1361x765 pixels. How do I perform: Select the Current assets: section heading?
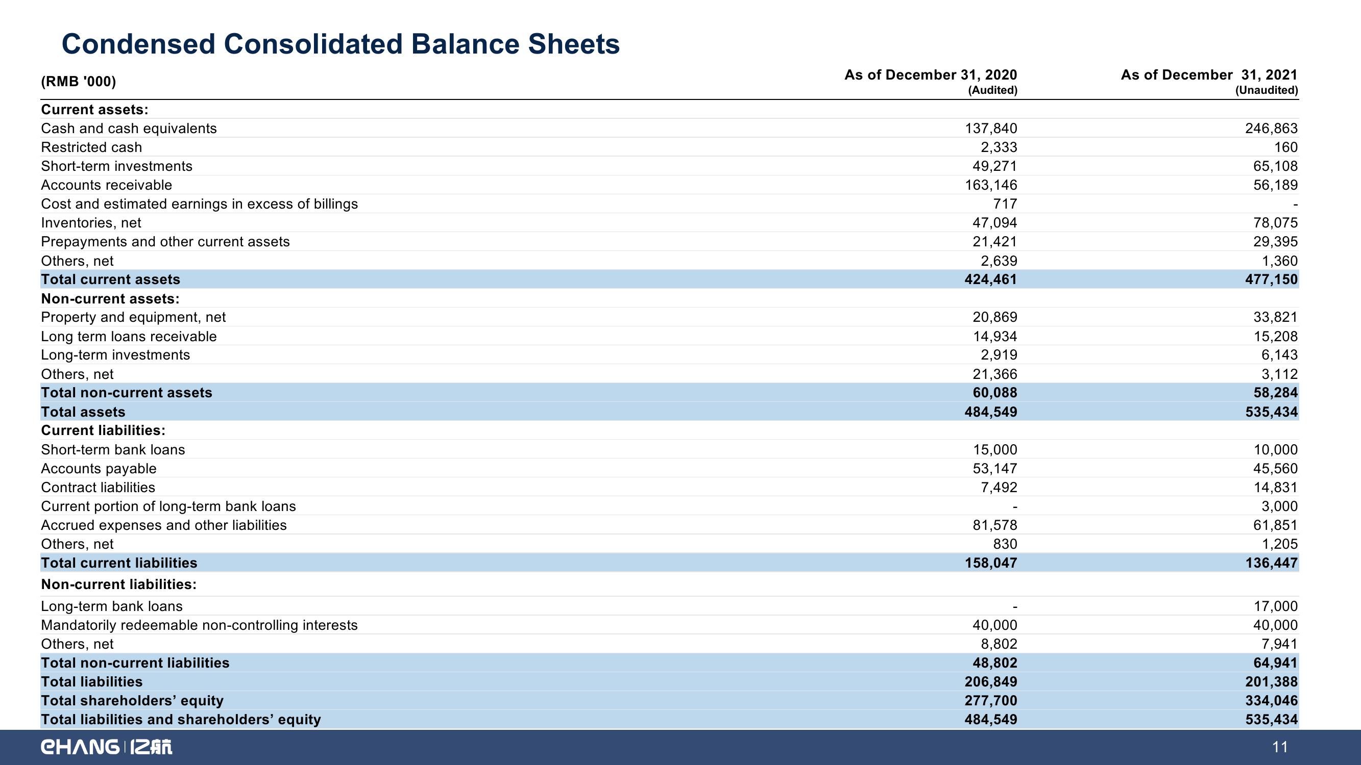click(94, 109)
